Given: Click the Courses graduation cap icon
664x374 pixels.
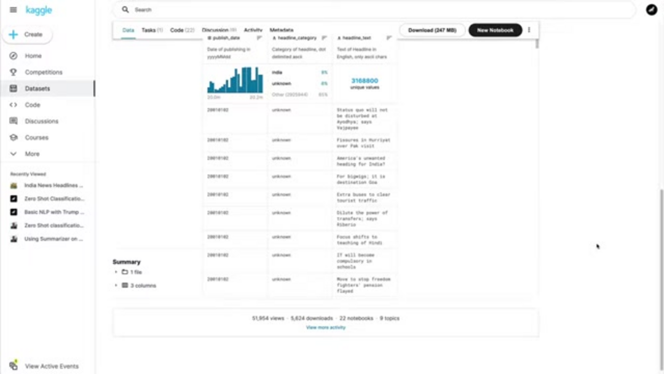Looking at the screenshot, I should (x=14, y=138).
